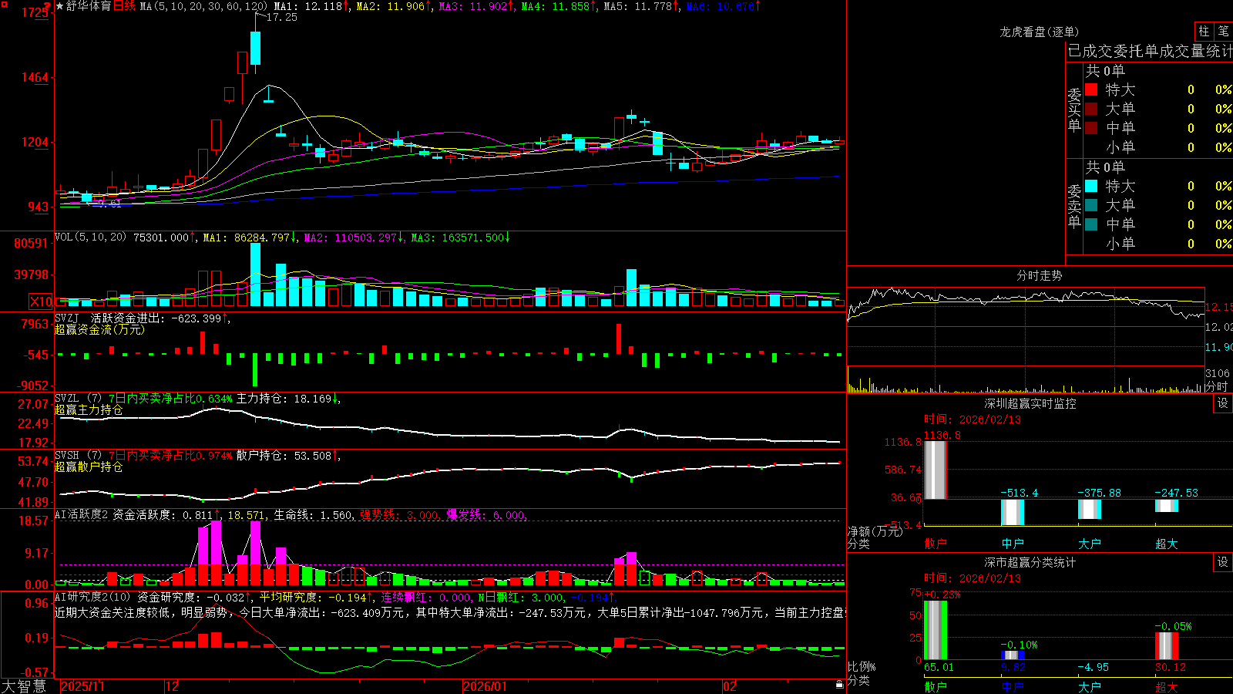Image resolution: width=1233 pixels, height=694 pixels.
Task: Click the 超赢资金流(万元) indicator label
Action: point(99,329)
